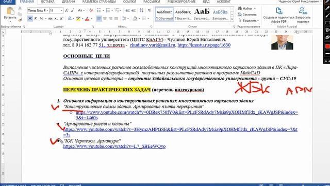Screen dimensions: 330x186
Task: Switch to the ВСТАВКА tab
Action: [47, 2]
